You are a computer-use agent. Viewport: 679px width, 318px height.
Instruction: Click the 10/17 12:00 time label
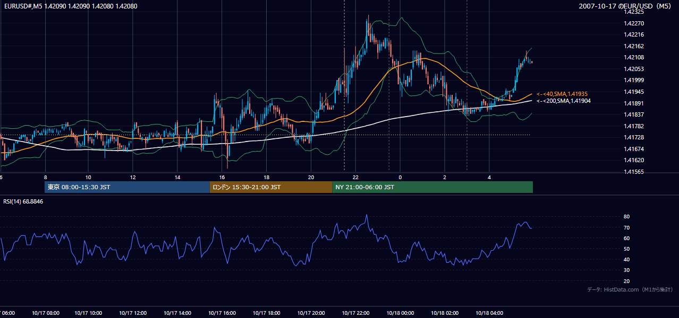click(x=133, y=313)
